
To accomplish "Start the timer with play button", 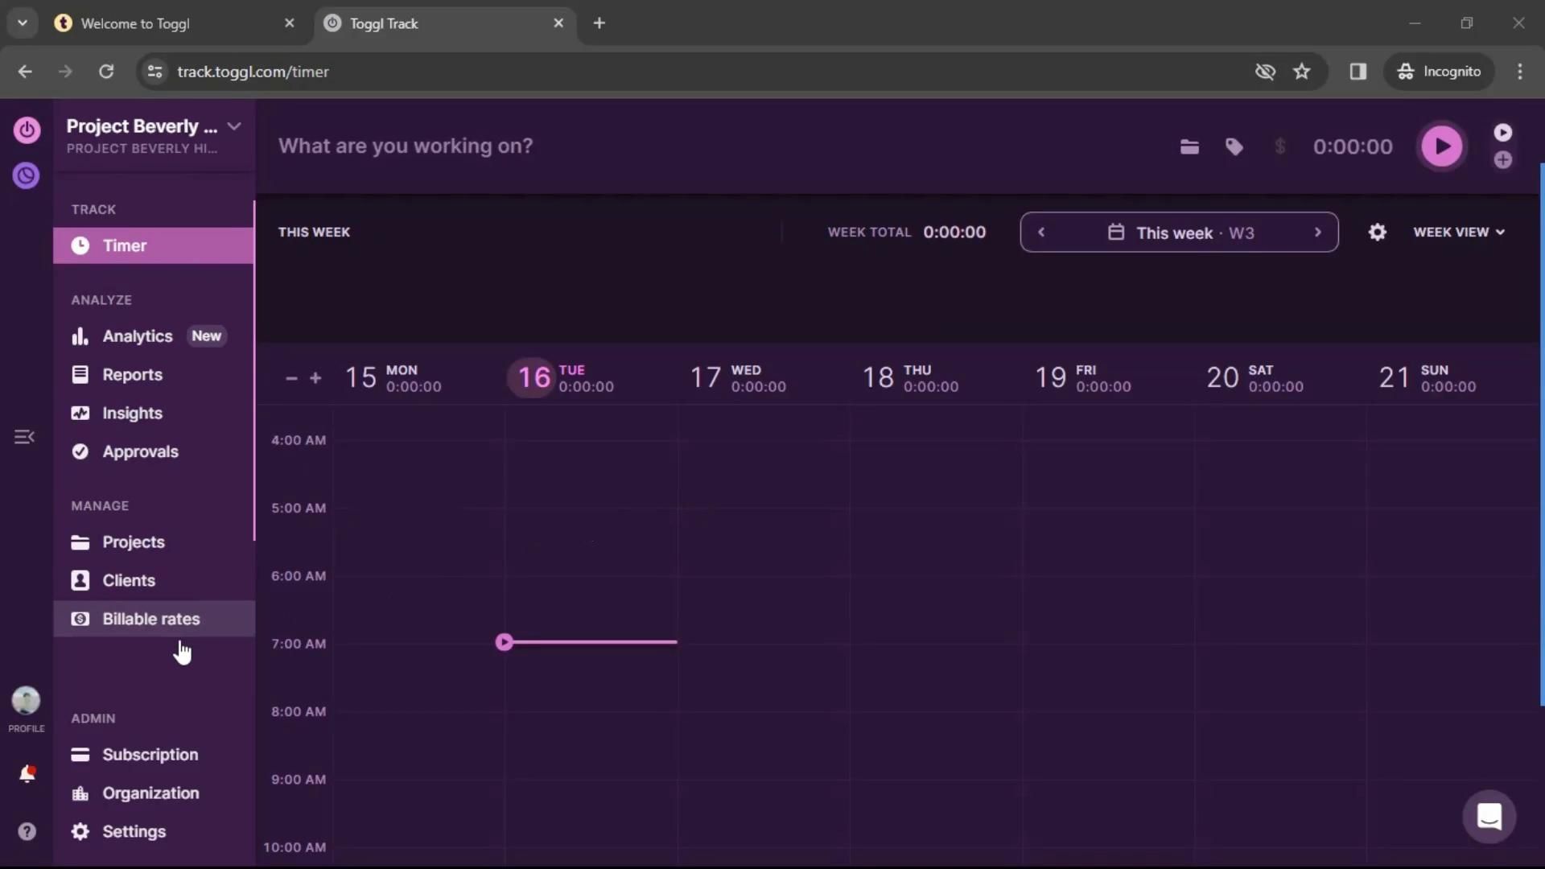I will coord(1441,146).
